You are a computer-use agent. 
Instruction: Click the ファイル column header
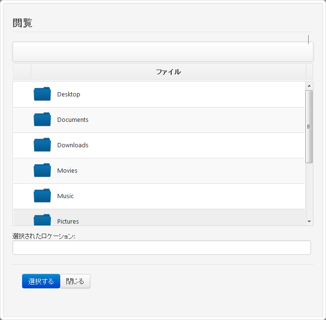click(168, 72)
